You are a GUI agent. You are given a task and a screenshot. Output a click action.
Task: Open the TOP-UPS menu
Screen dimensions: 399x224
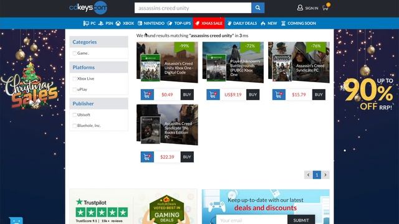click(x=179, y=24)
